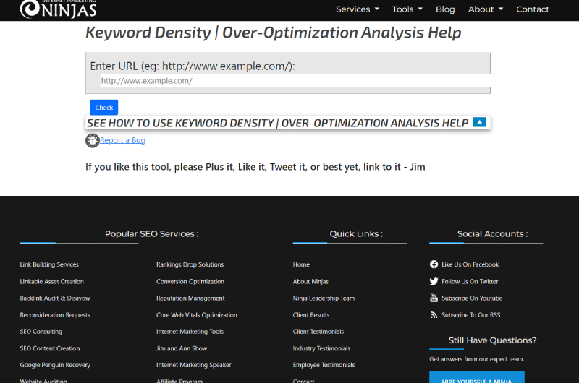The image size is (579, 383).
Task: Click the Facebook icon in Social Accounts
Action: point(434,264)
